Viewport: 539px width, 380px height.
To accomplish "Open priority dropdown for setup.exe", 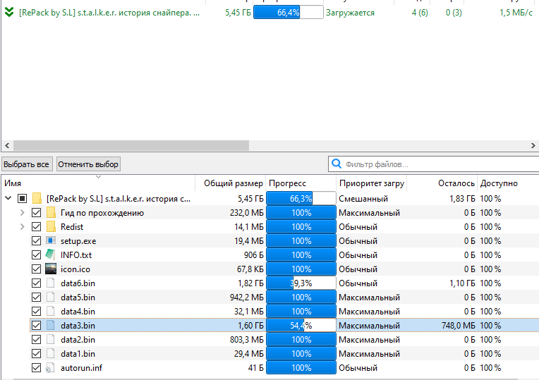I will point(358,241).
